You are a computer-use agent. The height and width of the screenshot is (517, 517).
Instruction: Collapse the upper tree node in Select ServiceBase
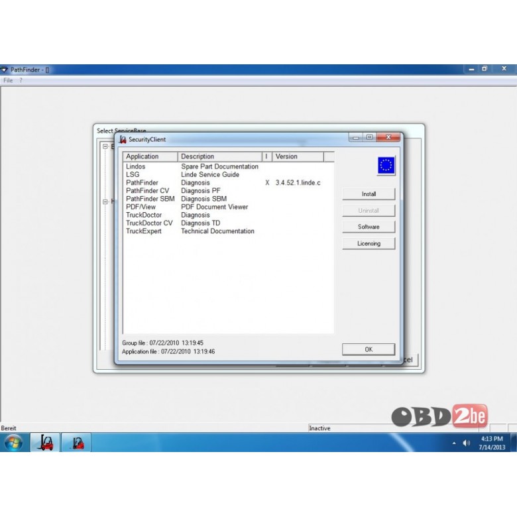click(105, 146)
